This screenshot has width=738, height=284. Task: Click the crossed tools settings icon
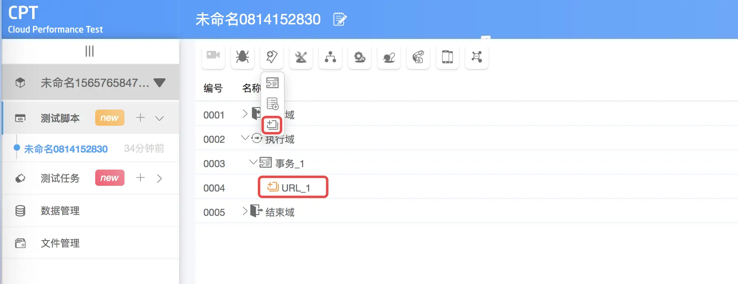pos(301,57)
